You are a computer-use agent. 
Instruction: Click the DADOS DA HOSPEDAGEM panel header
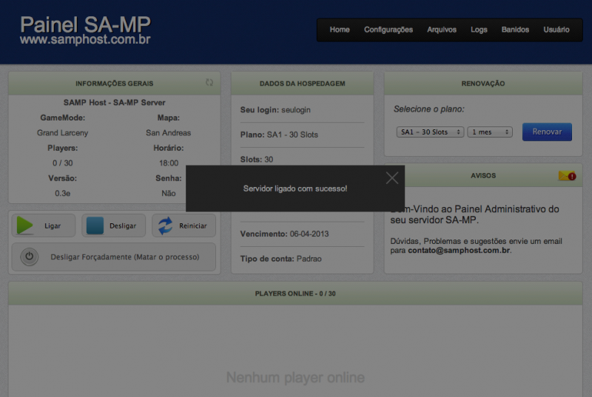[x=302, y=84]
